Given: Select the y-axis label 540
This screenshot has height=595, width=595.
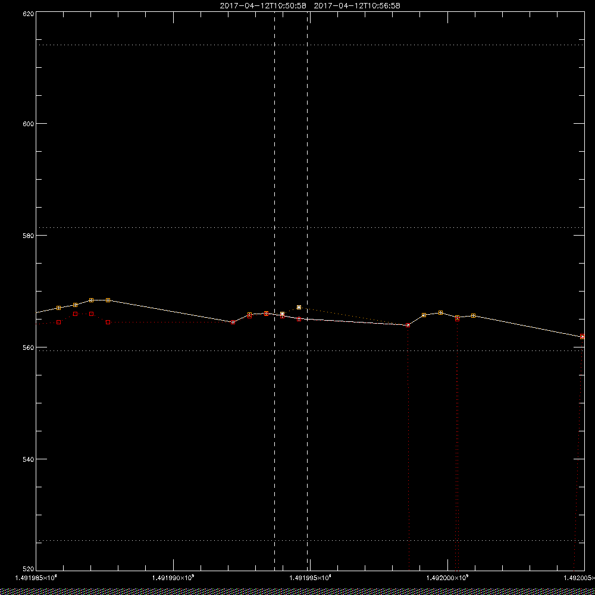Looking at the screenshot, I should pos(29,459).
